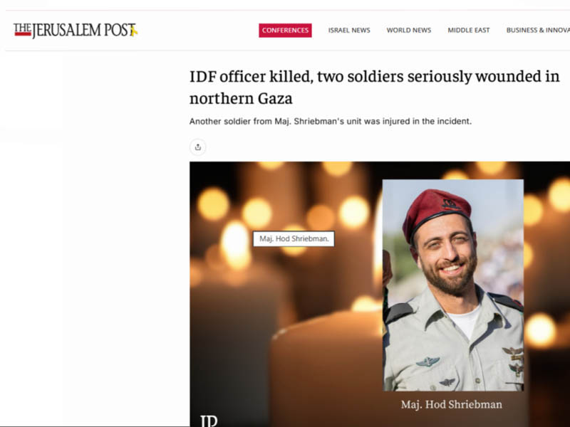Viewport: 570px width, 427px height.
Task: Go to Israel News
Action: tap(349, 31)
